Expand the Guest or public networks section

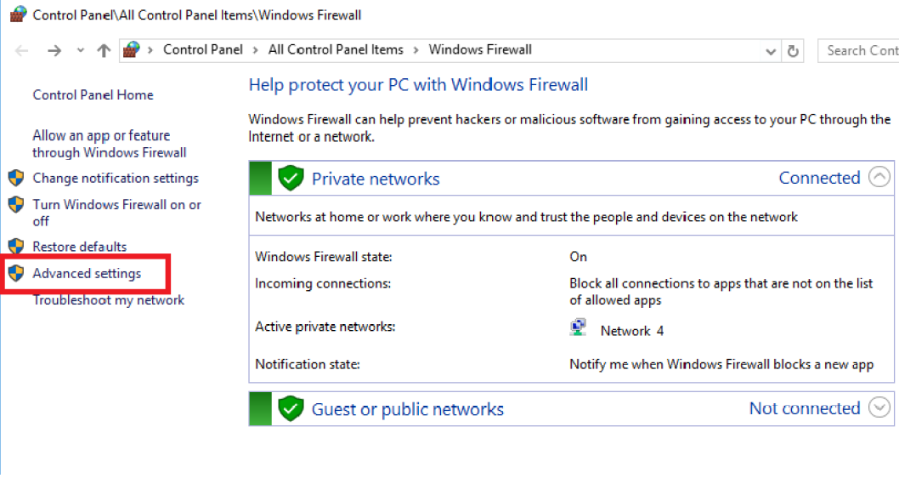[879, 407]
